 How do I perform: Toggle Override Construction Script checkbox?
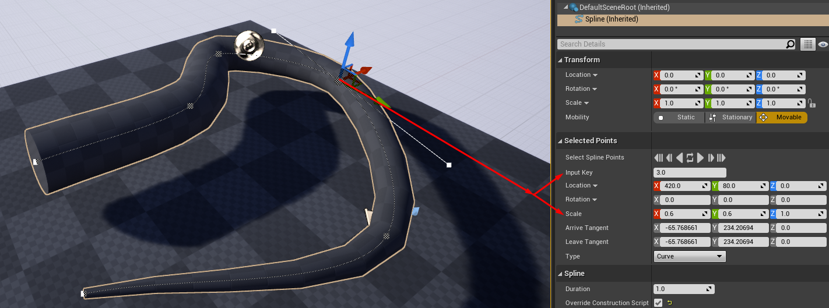658,303
